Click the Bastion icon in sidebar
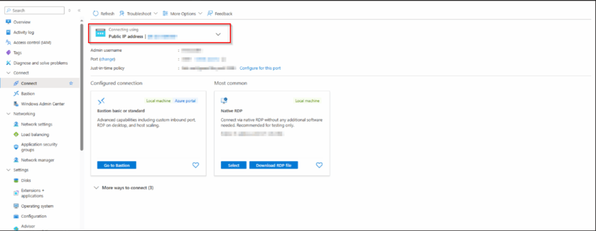 click(16, 94)
